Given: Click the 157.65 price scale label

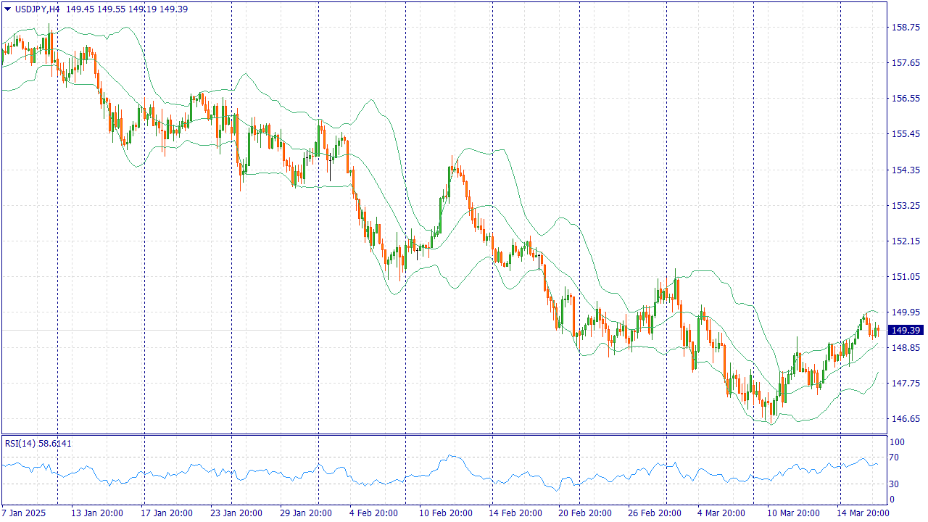Looking at the screenshot, I should tap(905, 63).
